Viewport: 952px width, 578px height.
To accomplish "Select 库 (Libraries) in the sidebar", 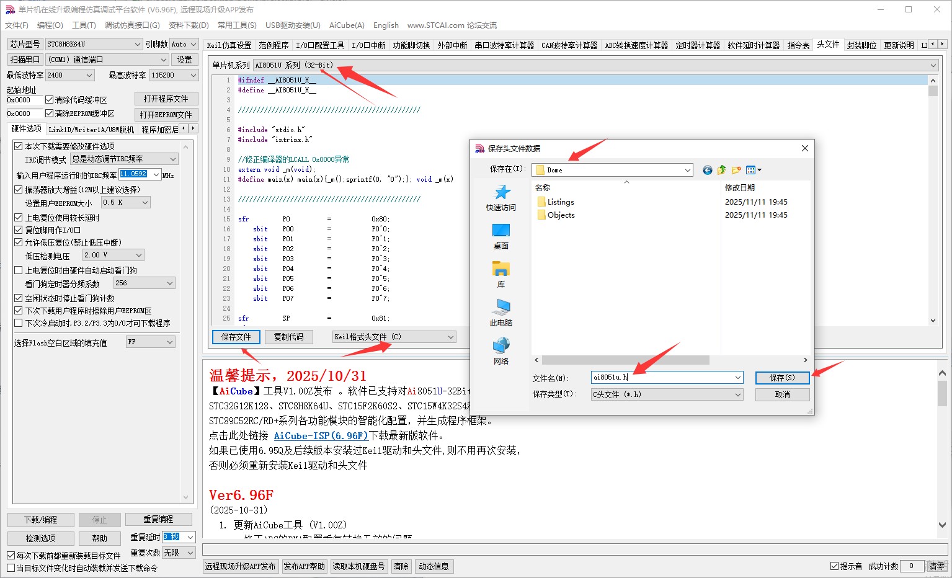I will point(500,275).
